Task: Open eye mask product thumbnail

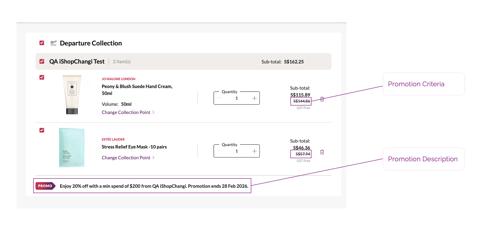Action: coord(72,148)
